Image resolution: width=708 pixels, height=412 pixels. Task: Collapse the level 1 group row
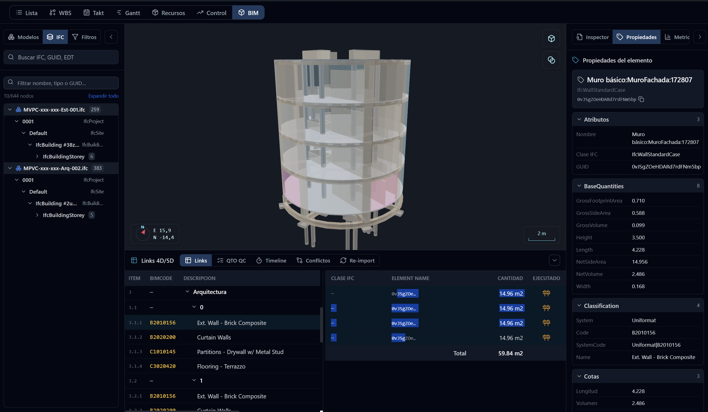pos(194,380)
